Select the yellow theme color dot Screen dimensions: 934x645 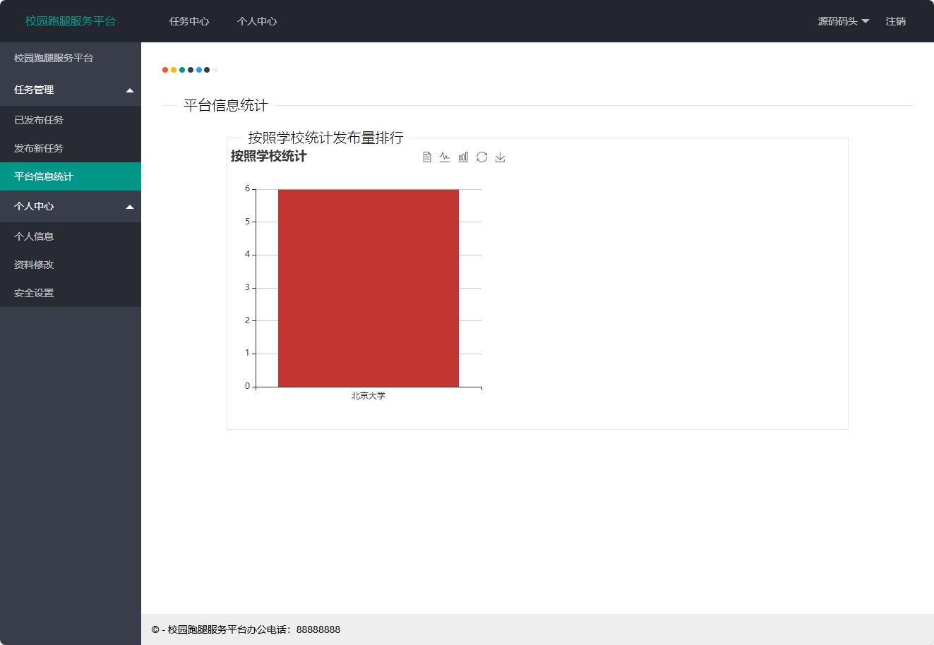click(x=174, y=70)
